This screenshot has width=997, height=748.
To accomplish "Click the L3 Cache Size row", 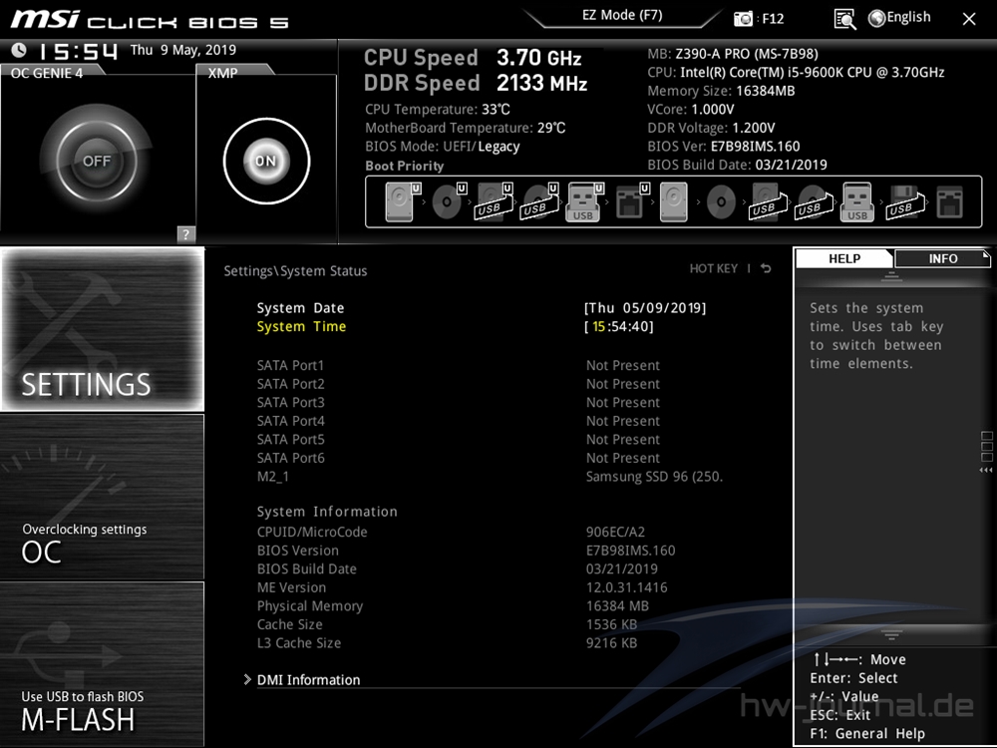I will point(447,642).
